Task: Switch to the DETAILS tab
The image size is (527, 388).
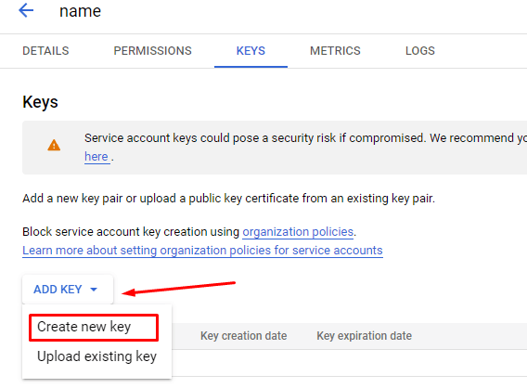Action: pos(45,51)
